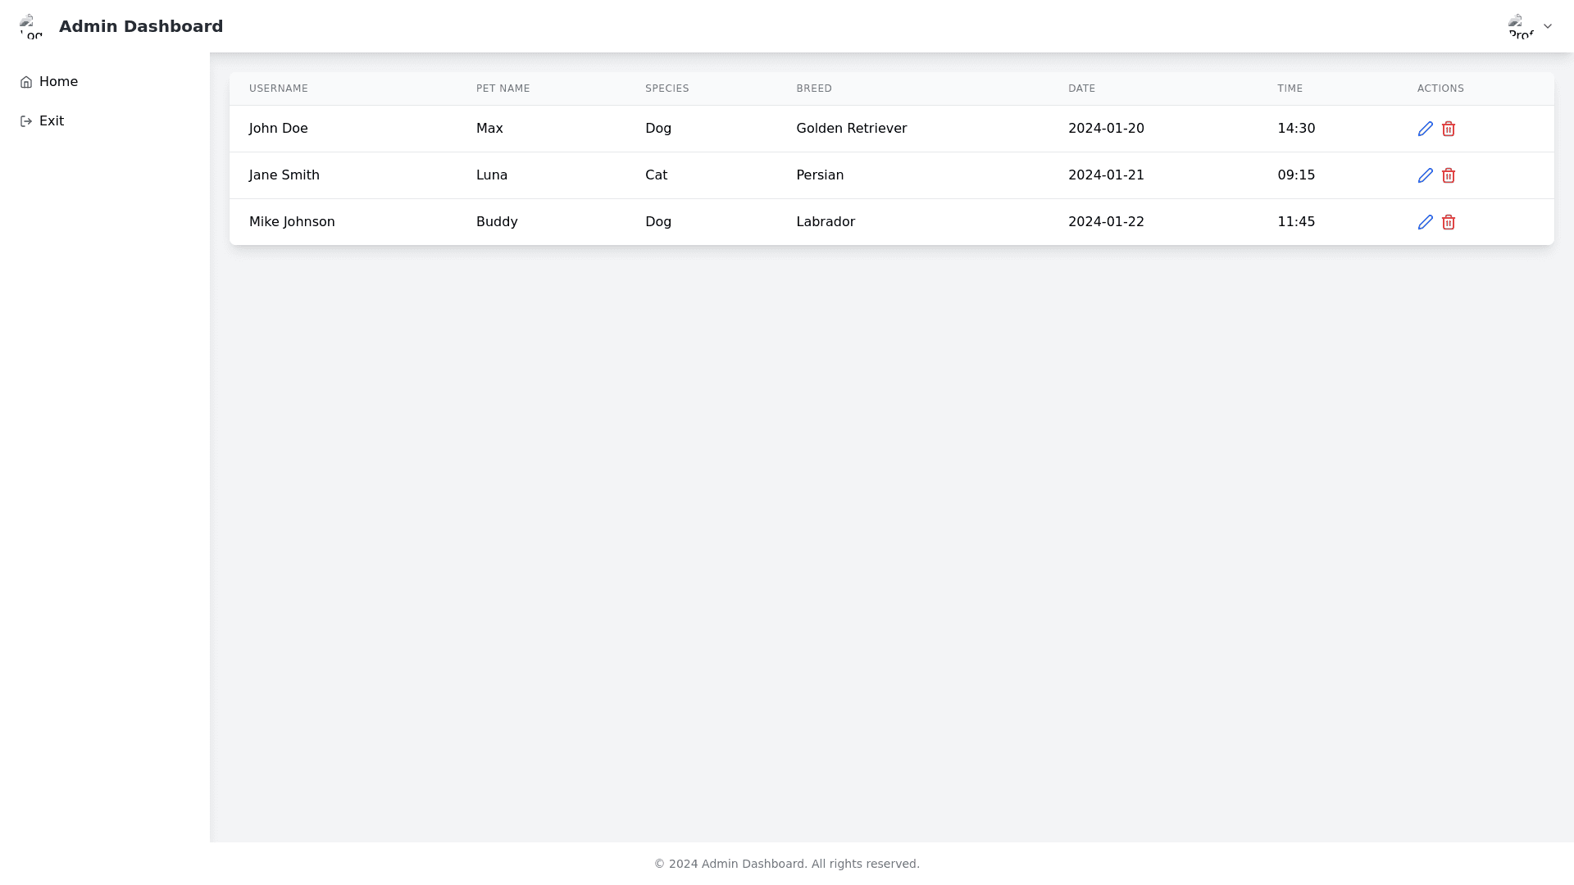Delete Mike Johnson's appointment entry
The width and height of the screenshot is (1574, 885).
(x=1449, y=222)
